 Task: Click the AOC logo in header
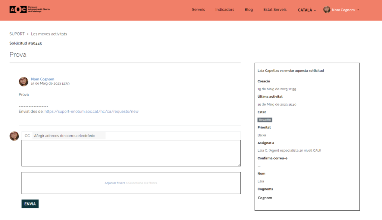[29, 10]
